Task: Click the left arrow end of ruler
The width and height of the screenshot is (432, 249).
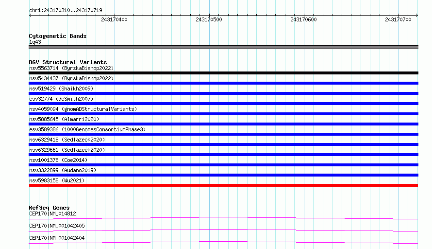Action: click(30, 15)
